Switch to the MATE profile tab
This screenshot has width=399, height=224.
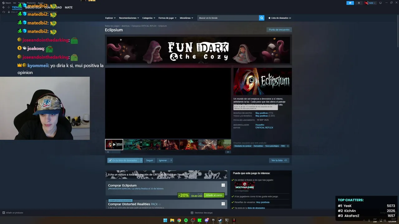69,7
